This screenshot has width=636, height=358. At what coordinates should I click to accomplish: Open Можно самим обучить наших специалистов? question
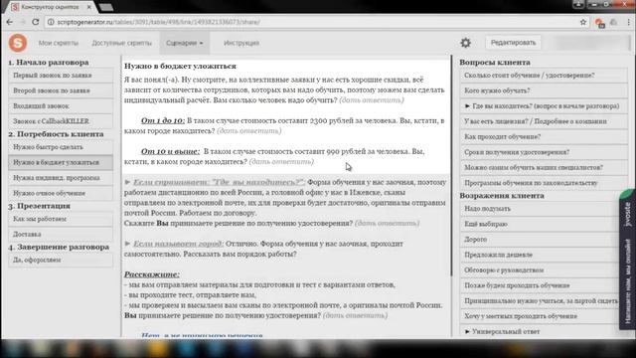[x=544, y=168]
